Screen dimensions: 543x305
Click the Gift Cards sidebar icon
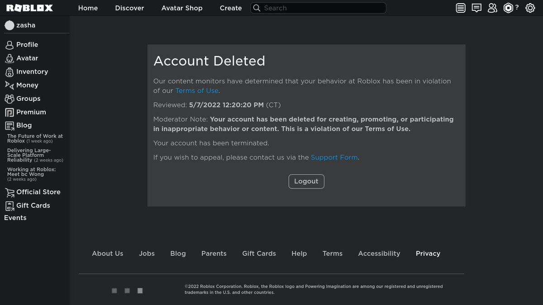point(9,206)
